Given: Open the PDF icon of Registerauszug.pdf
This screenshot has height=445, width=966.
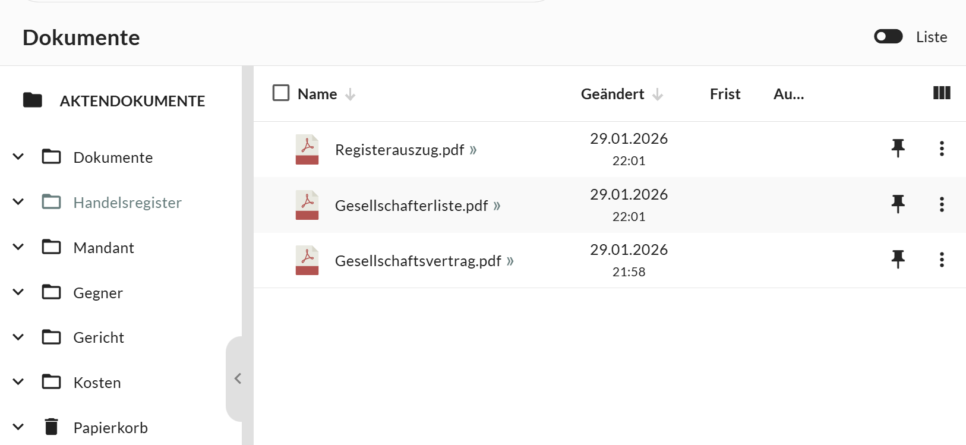Looking at the screenshot, I should (x=307, y=149).
